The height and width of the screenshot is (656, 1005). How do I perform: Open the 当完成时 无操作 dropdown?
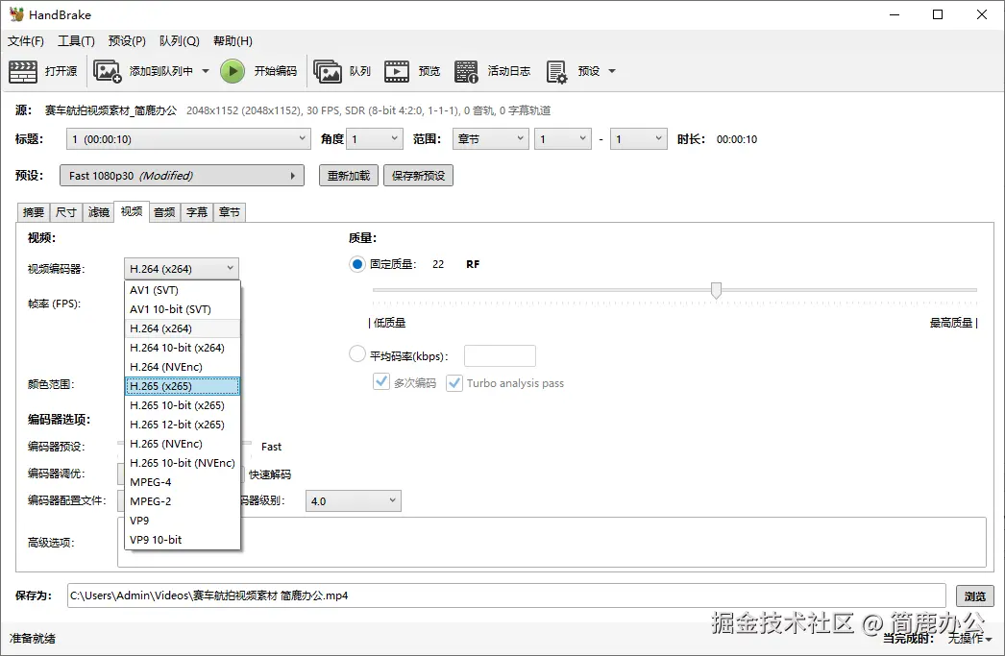[x=969, y=638]
